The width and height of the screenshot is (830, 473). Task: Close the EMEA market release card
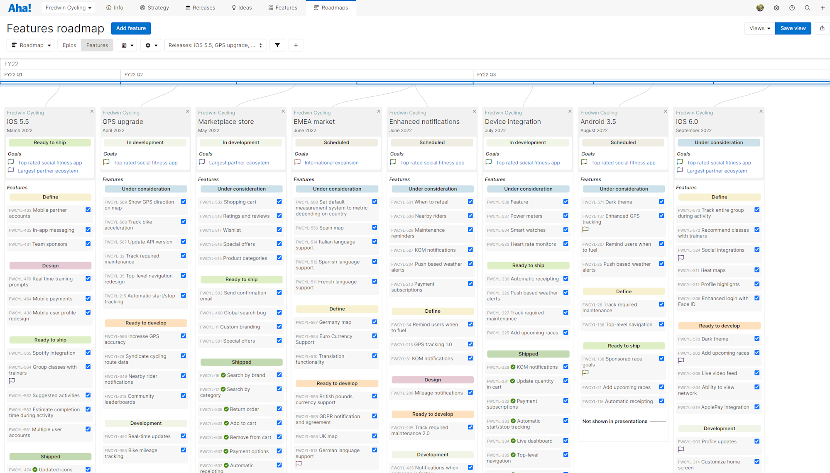click(379, 111)
